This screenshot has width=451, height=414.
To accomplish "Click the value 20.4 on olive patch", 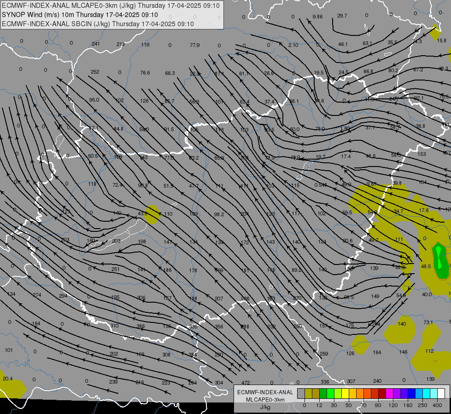I will (7, 379).
